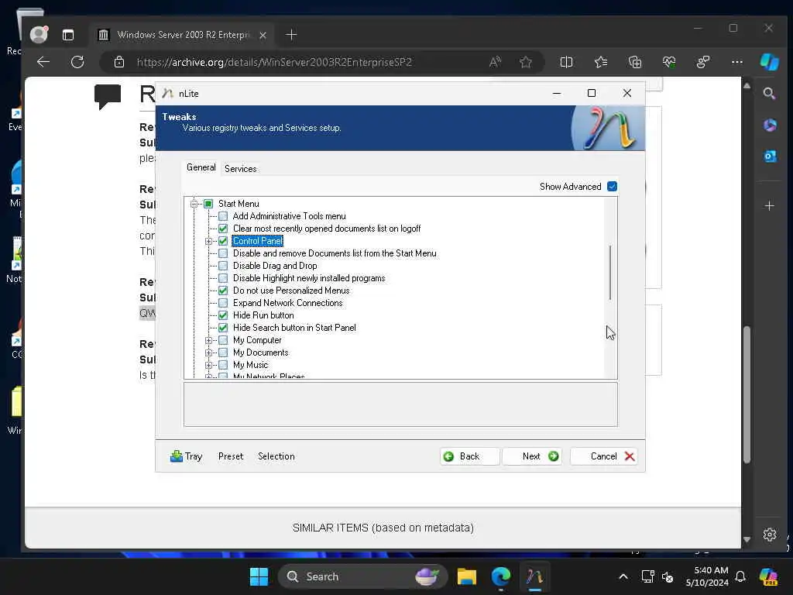Uncheck Do not use Personalized Menus
The height and width of the screenshot is (595, 793).
pos(223,291)
